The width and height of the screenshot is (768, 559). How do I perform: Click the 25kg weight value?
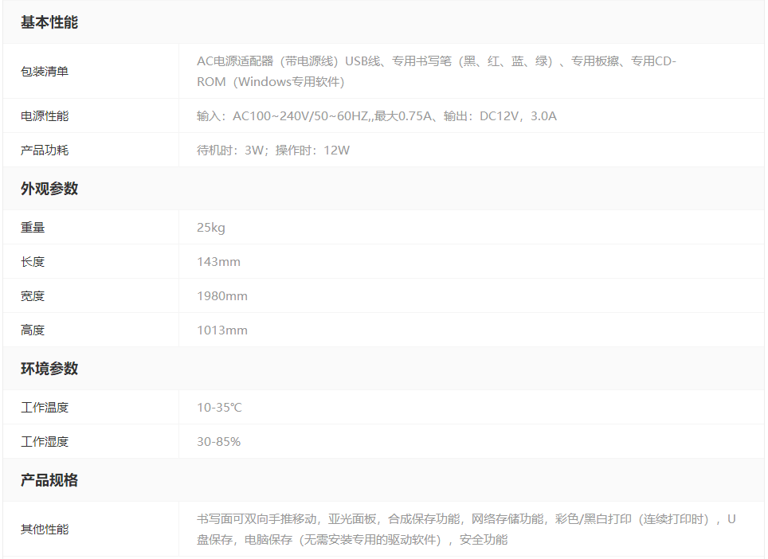pos(211,228)
